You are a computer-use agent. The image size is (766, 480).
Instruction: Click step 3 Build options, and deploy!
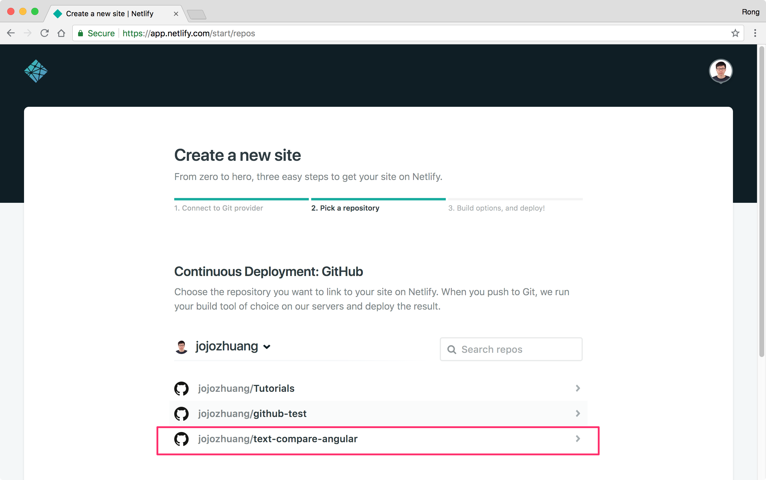[x=497, y=208]
